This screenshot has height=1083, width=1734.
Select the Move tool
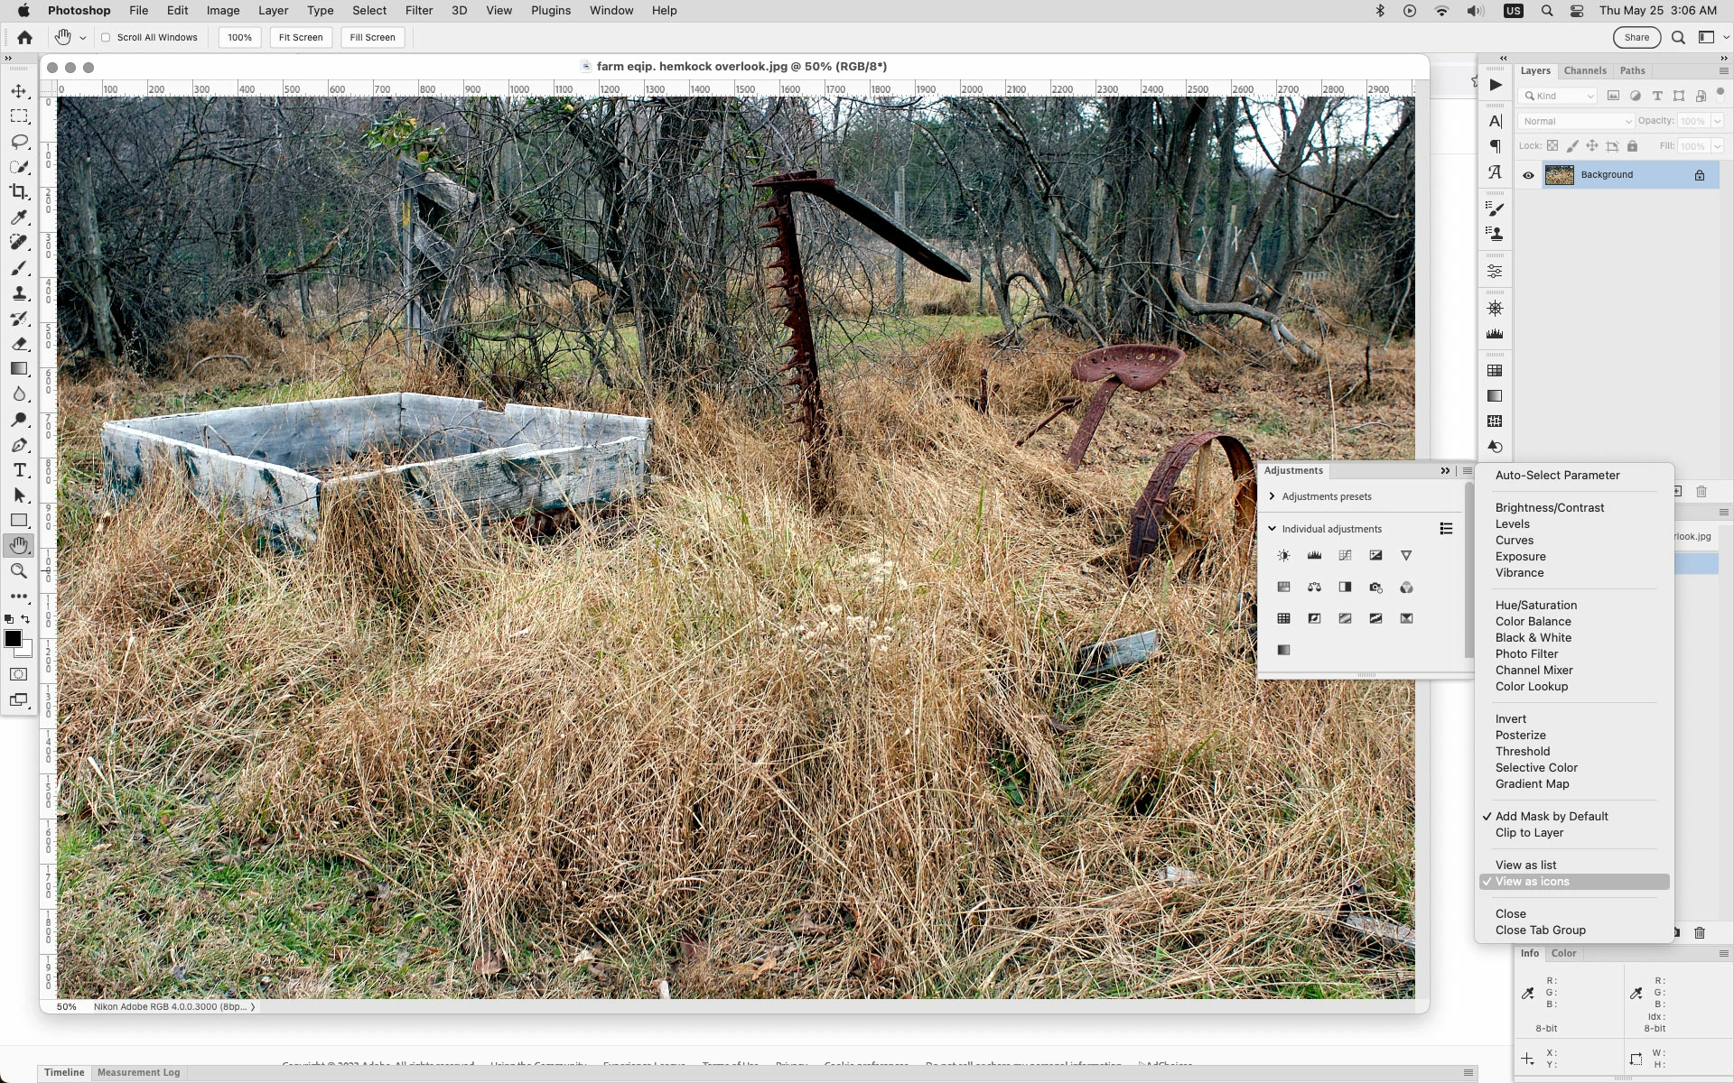click(x=19, y=92)
